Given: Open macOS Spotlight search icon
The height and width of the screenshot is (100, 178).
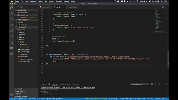Looking at the screenshot, I should coord(162,1).
